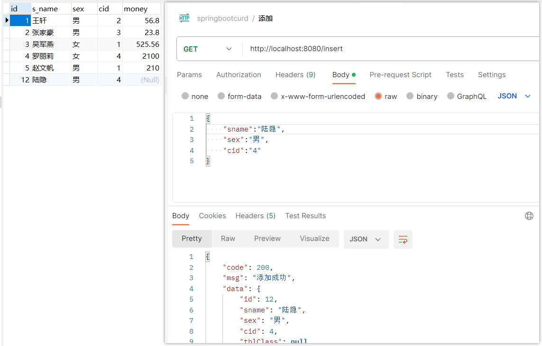Screen dimensions: 542x346
Task: Click the money column header
Action: 136,9
